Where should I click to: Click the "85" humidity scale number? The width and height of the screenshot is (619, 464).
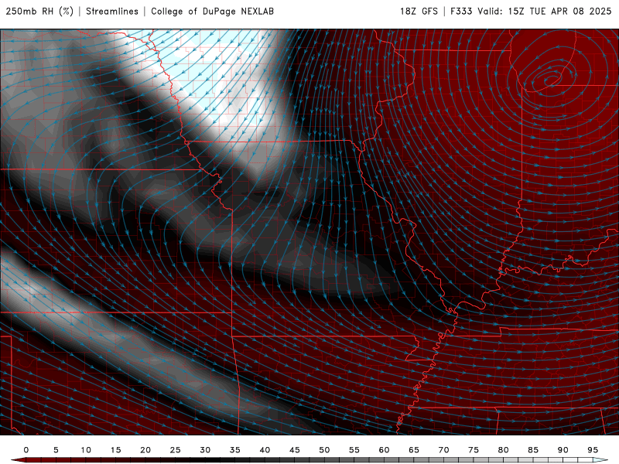pos(533,450)
